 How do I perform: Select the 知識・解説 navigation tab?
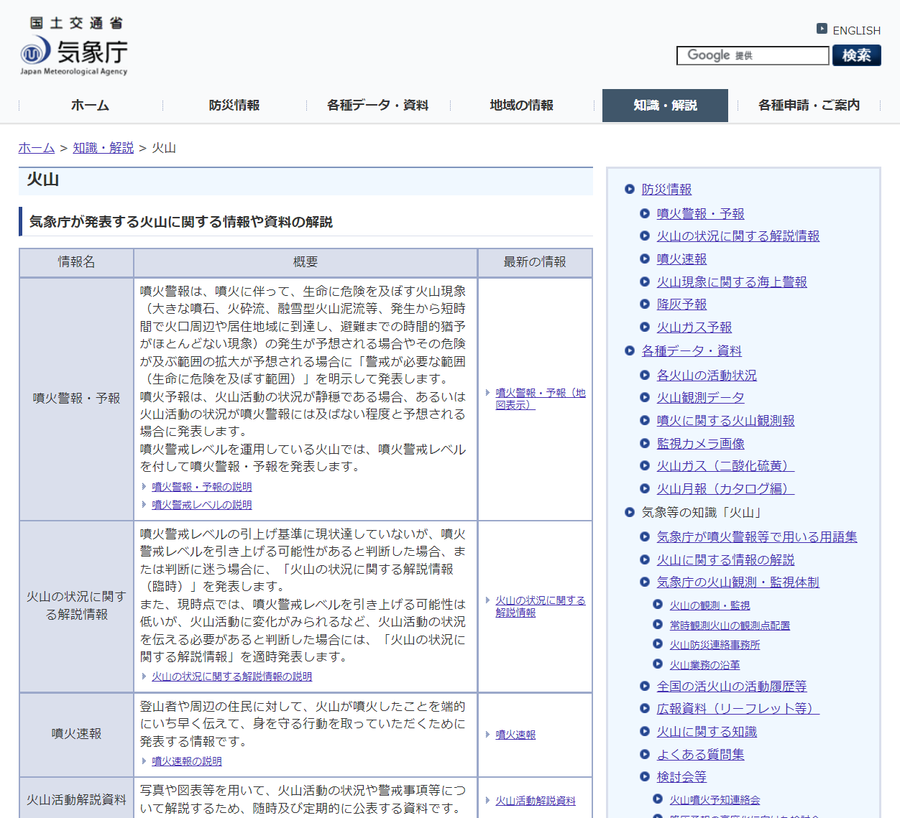click(666, 106)
